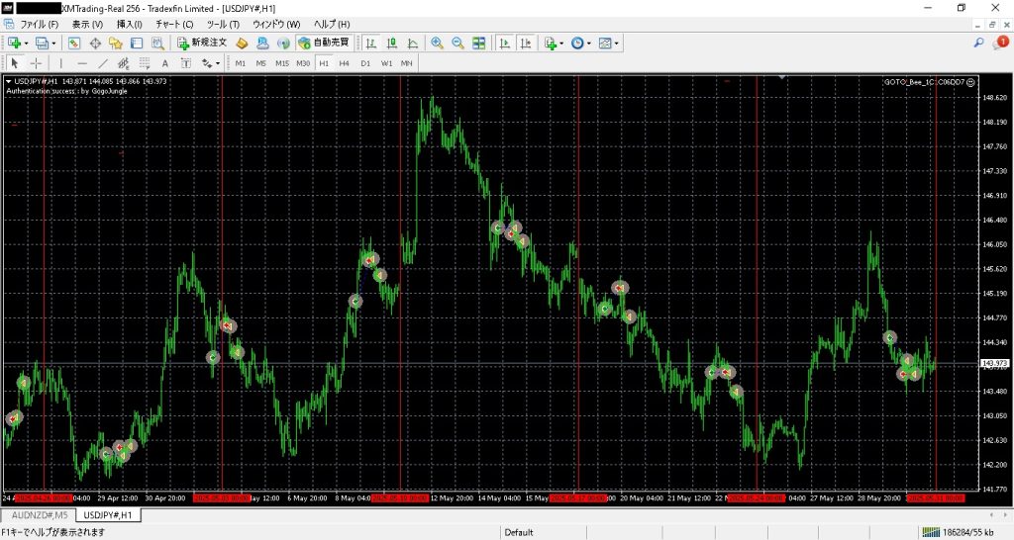The height and width of the screenshot is (540, 1014).
Task: Click the Tile Windows icon
Action: [x=479, y=44]
